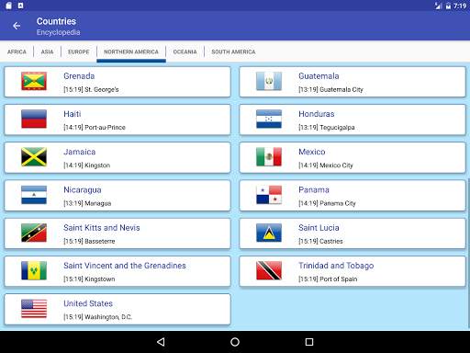Click '[14:19] Mexico City' text
The width and height of the screenshot is (470, 353).
(x=326, y=165)
